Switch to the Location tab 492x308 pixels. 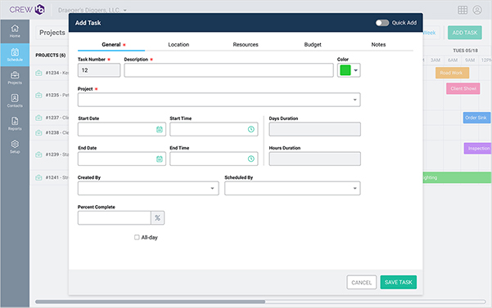tap(178, 44)
